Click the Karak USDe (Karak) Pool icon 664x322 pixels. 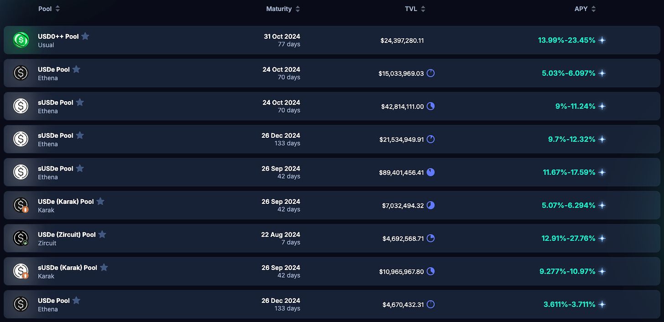tap(21, 205)
